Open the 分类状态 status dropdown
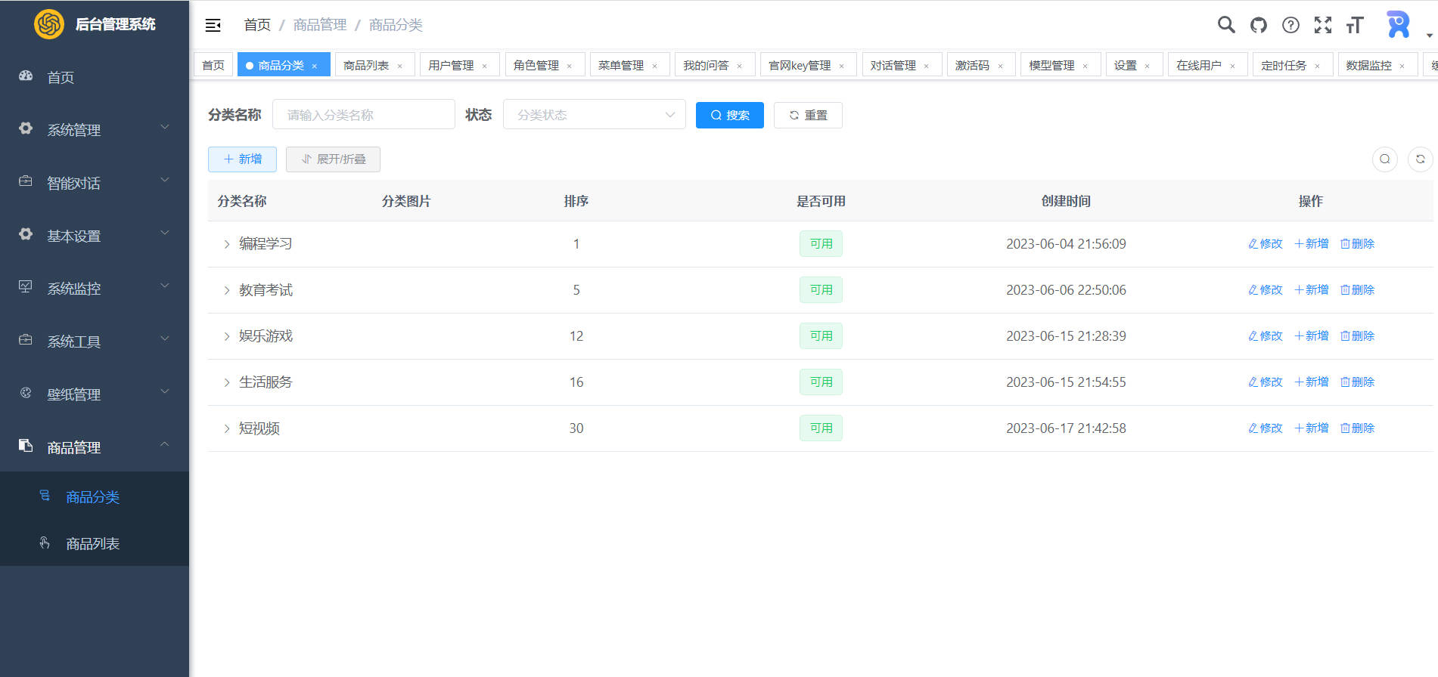 click(595, 115)
